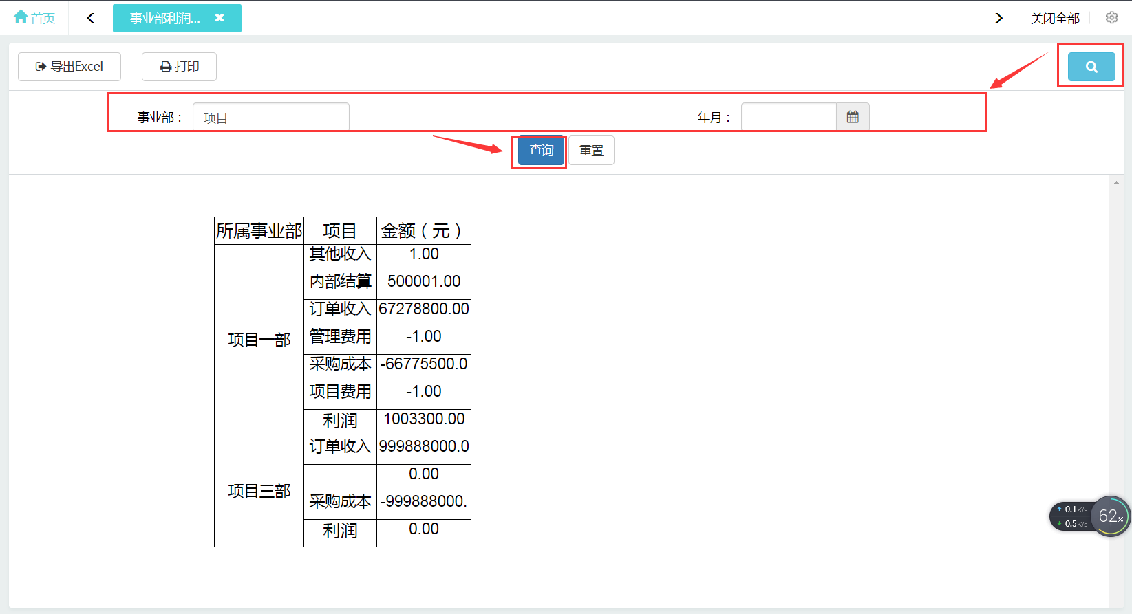Click into the 年月 date field
This screenshot has height=614, width=1132.
[789, 117]
